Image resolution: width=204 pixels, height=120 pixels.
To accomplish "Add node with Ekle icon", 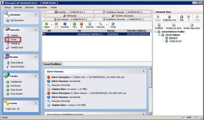I will point(182,17).
